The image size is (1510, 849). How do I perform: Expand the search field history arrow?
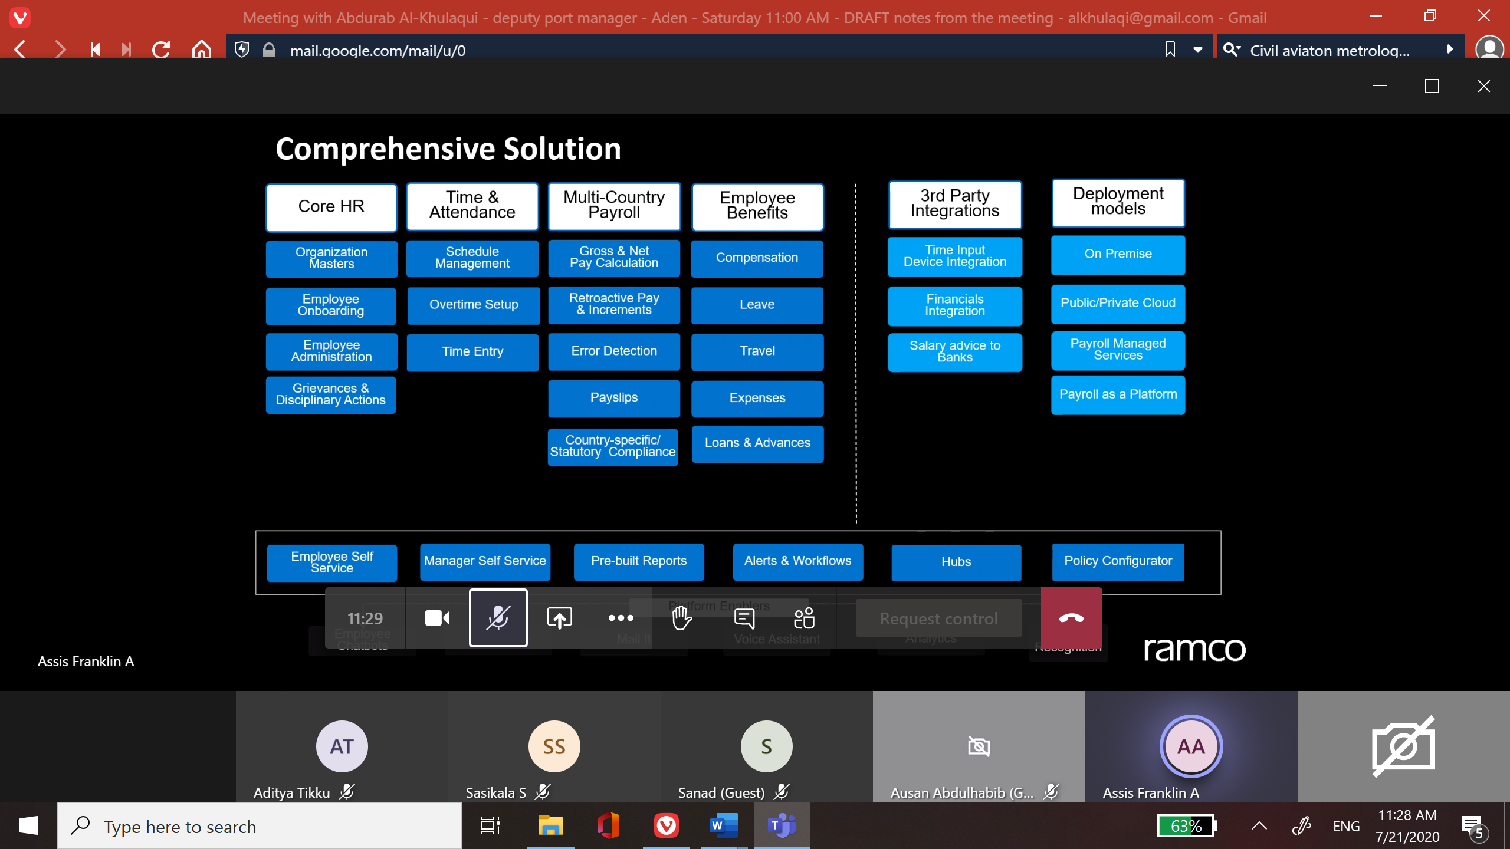point(1450,50)
